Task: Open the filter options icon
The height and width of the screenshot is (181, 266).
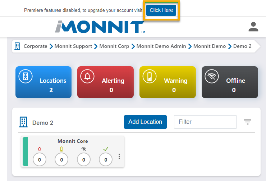Action: point(248,122)
